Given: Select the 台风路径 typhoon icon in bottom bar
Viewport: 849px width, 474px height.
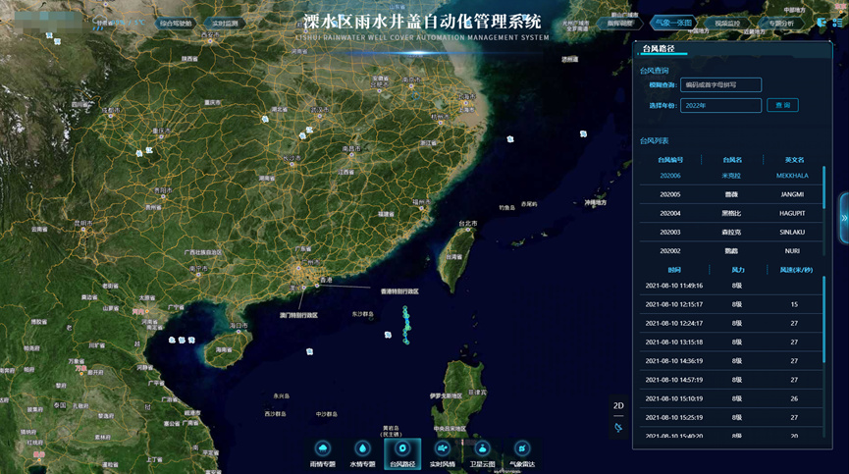Looking at the screenshot, I should (402, 449).
